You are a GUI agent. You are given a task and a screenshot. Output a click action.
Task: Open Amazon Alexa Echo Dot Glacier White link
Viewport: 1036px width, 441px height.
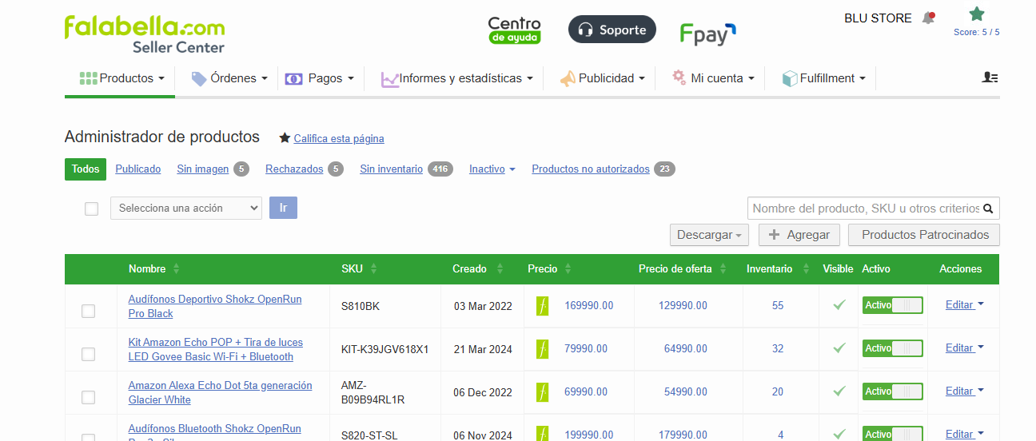pos(220,392)
